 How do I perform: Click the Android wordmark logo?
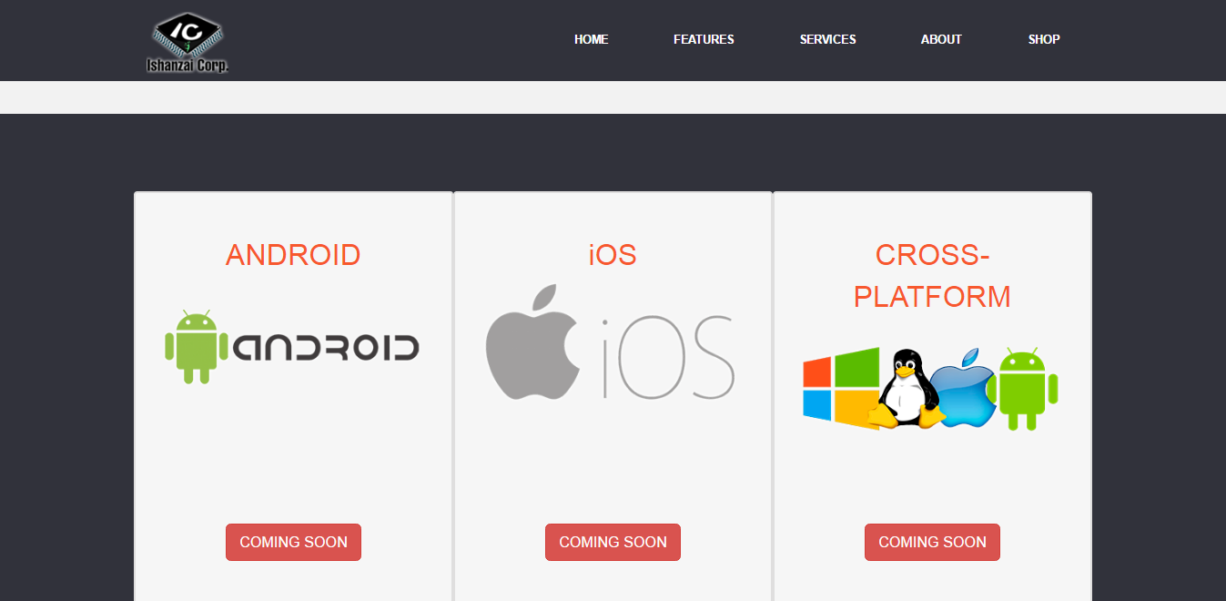327,347
